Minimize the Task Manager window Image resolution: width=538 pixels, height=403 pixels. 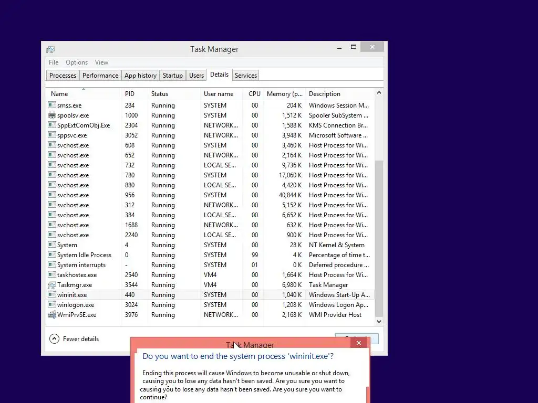tap(339, 48)
